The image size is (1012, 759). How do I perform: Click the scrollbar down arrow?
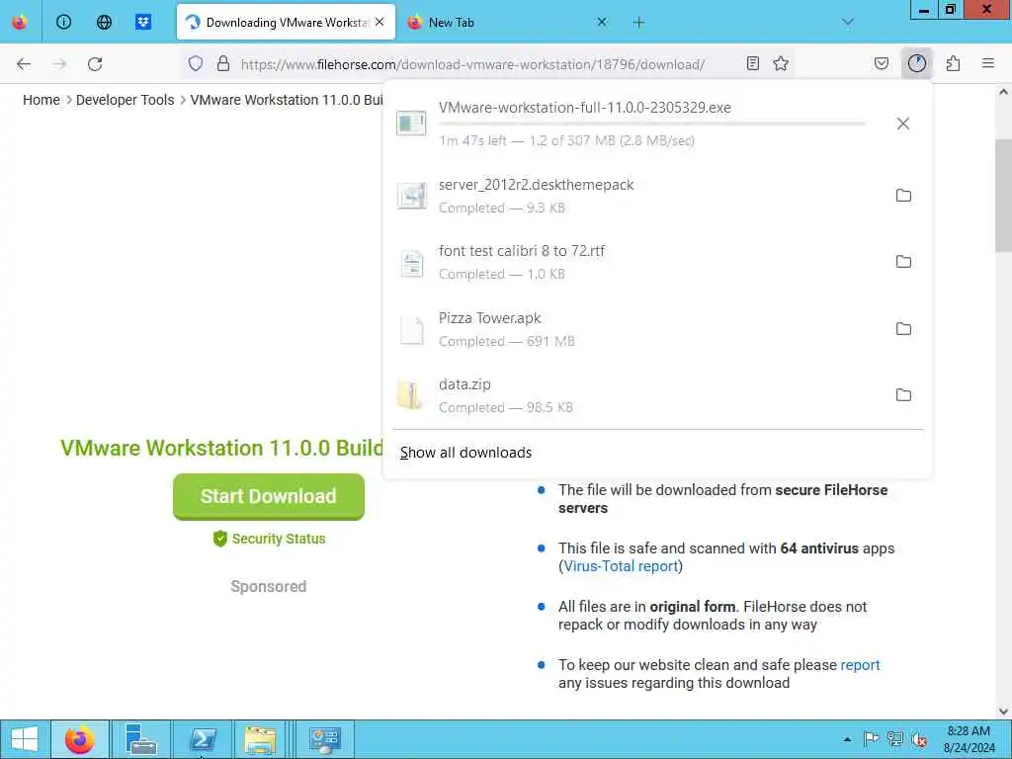coord(1003,712)
